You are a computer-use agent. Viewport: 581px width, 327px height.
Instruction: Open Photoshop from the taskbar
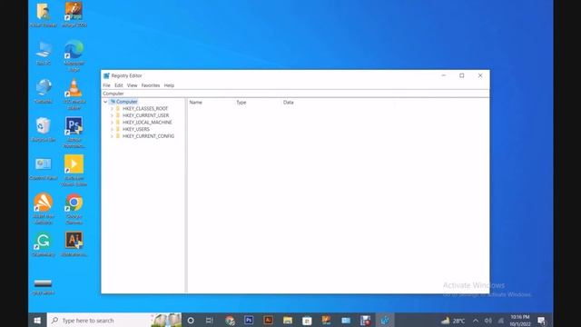point(249,321)
